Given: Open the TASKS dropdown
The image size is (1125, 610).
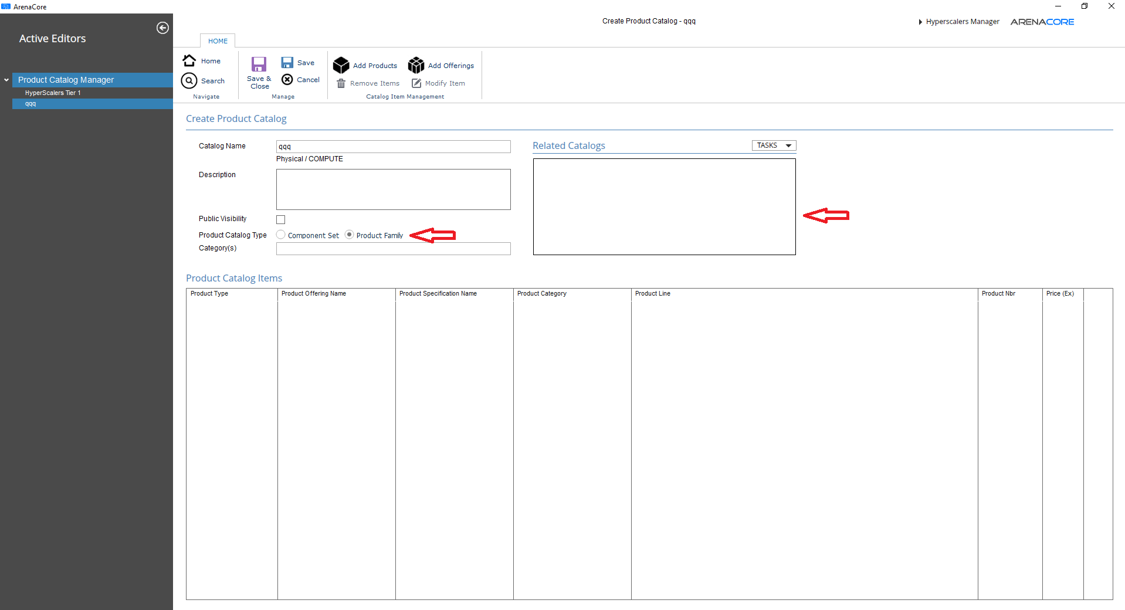Looking at the screenshot, I should (774, 145).
